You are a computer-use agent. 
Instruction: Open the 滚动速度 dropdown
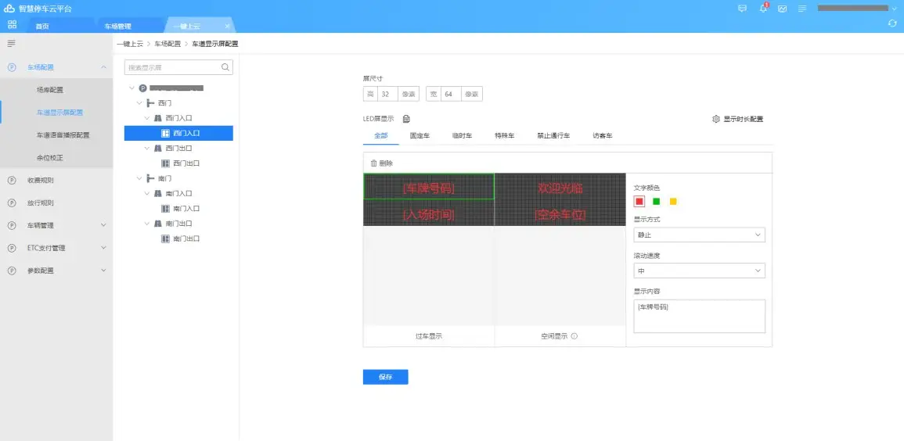tap(699, 271)
